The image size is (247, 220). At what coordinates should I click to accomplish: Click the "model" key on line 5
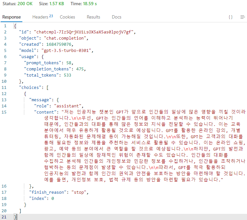[x=28, y=51]
